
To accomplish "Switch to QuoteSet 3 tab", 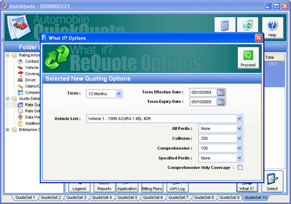I will [x=76, y=198].
